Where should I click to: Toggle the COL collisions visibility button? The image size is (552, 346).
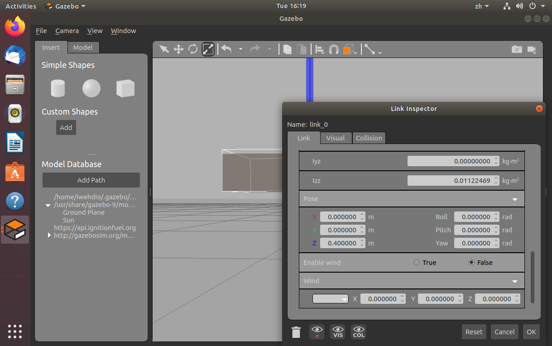pyautogui.click(x=359, y=332)
